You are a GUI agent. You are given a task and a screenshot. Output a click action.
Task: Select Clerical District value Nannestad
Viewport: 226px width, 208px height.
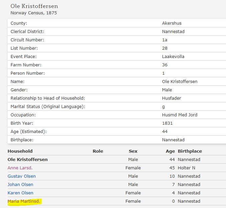tap(173, 32)
